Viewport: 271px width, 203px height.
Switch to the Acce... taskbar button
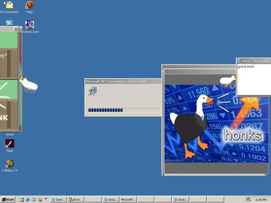(76, 200)
